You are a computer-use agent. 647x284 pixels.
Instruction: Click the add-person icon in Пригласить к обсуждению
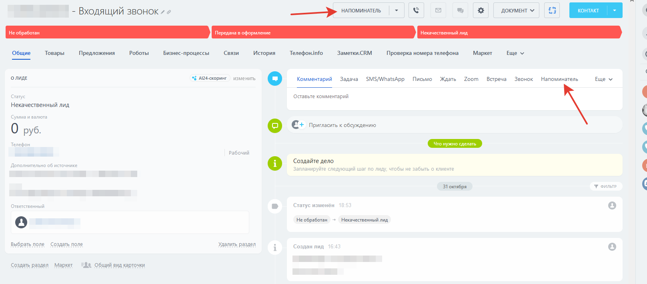(298, 125)
